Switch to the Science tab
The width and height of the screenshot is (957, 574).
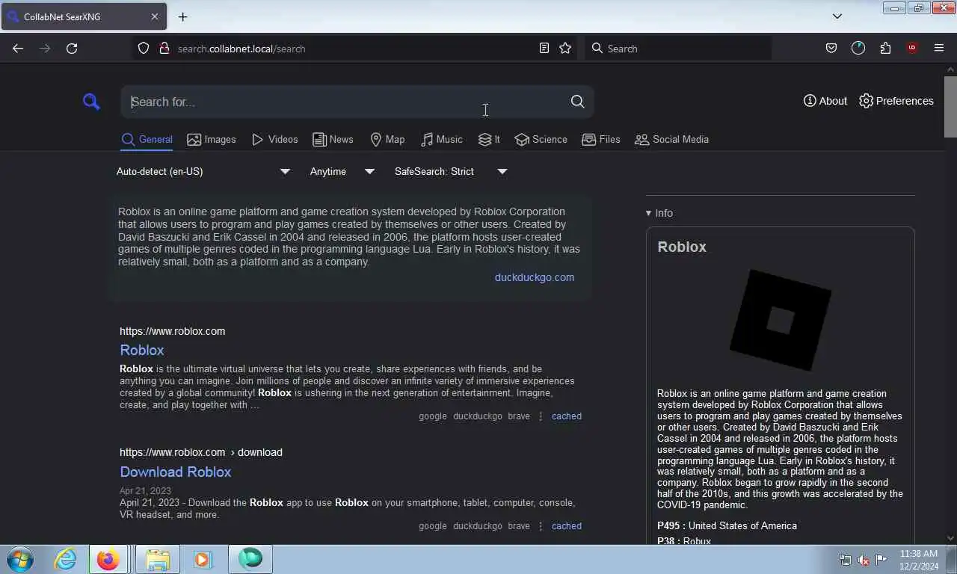pos(541,139)
